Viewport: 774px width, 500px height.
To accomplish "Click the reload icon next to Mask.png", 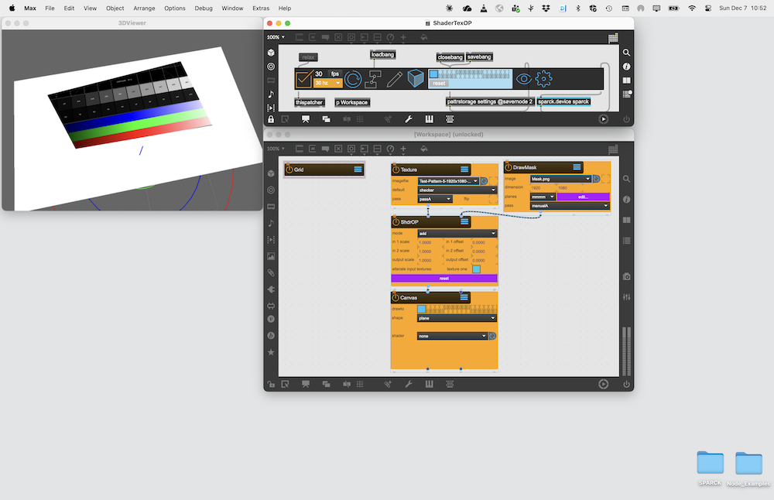I will click(x=598, y=179).
